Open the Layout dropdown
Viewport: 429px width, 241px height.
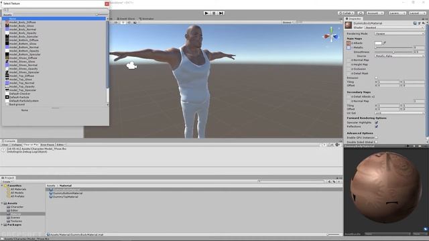click(x=418, y=13)
